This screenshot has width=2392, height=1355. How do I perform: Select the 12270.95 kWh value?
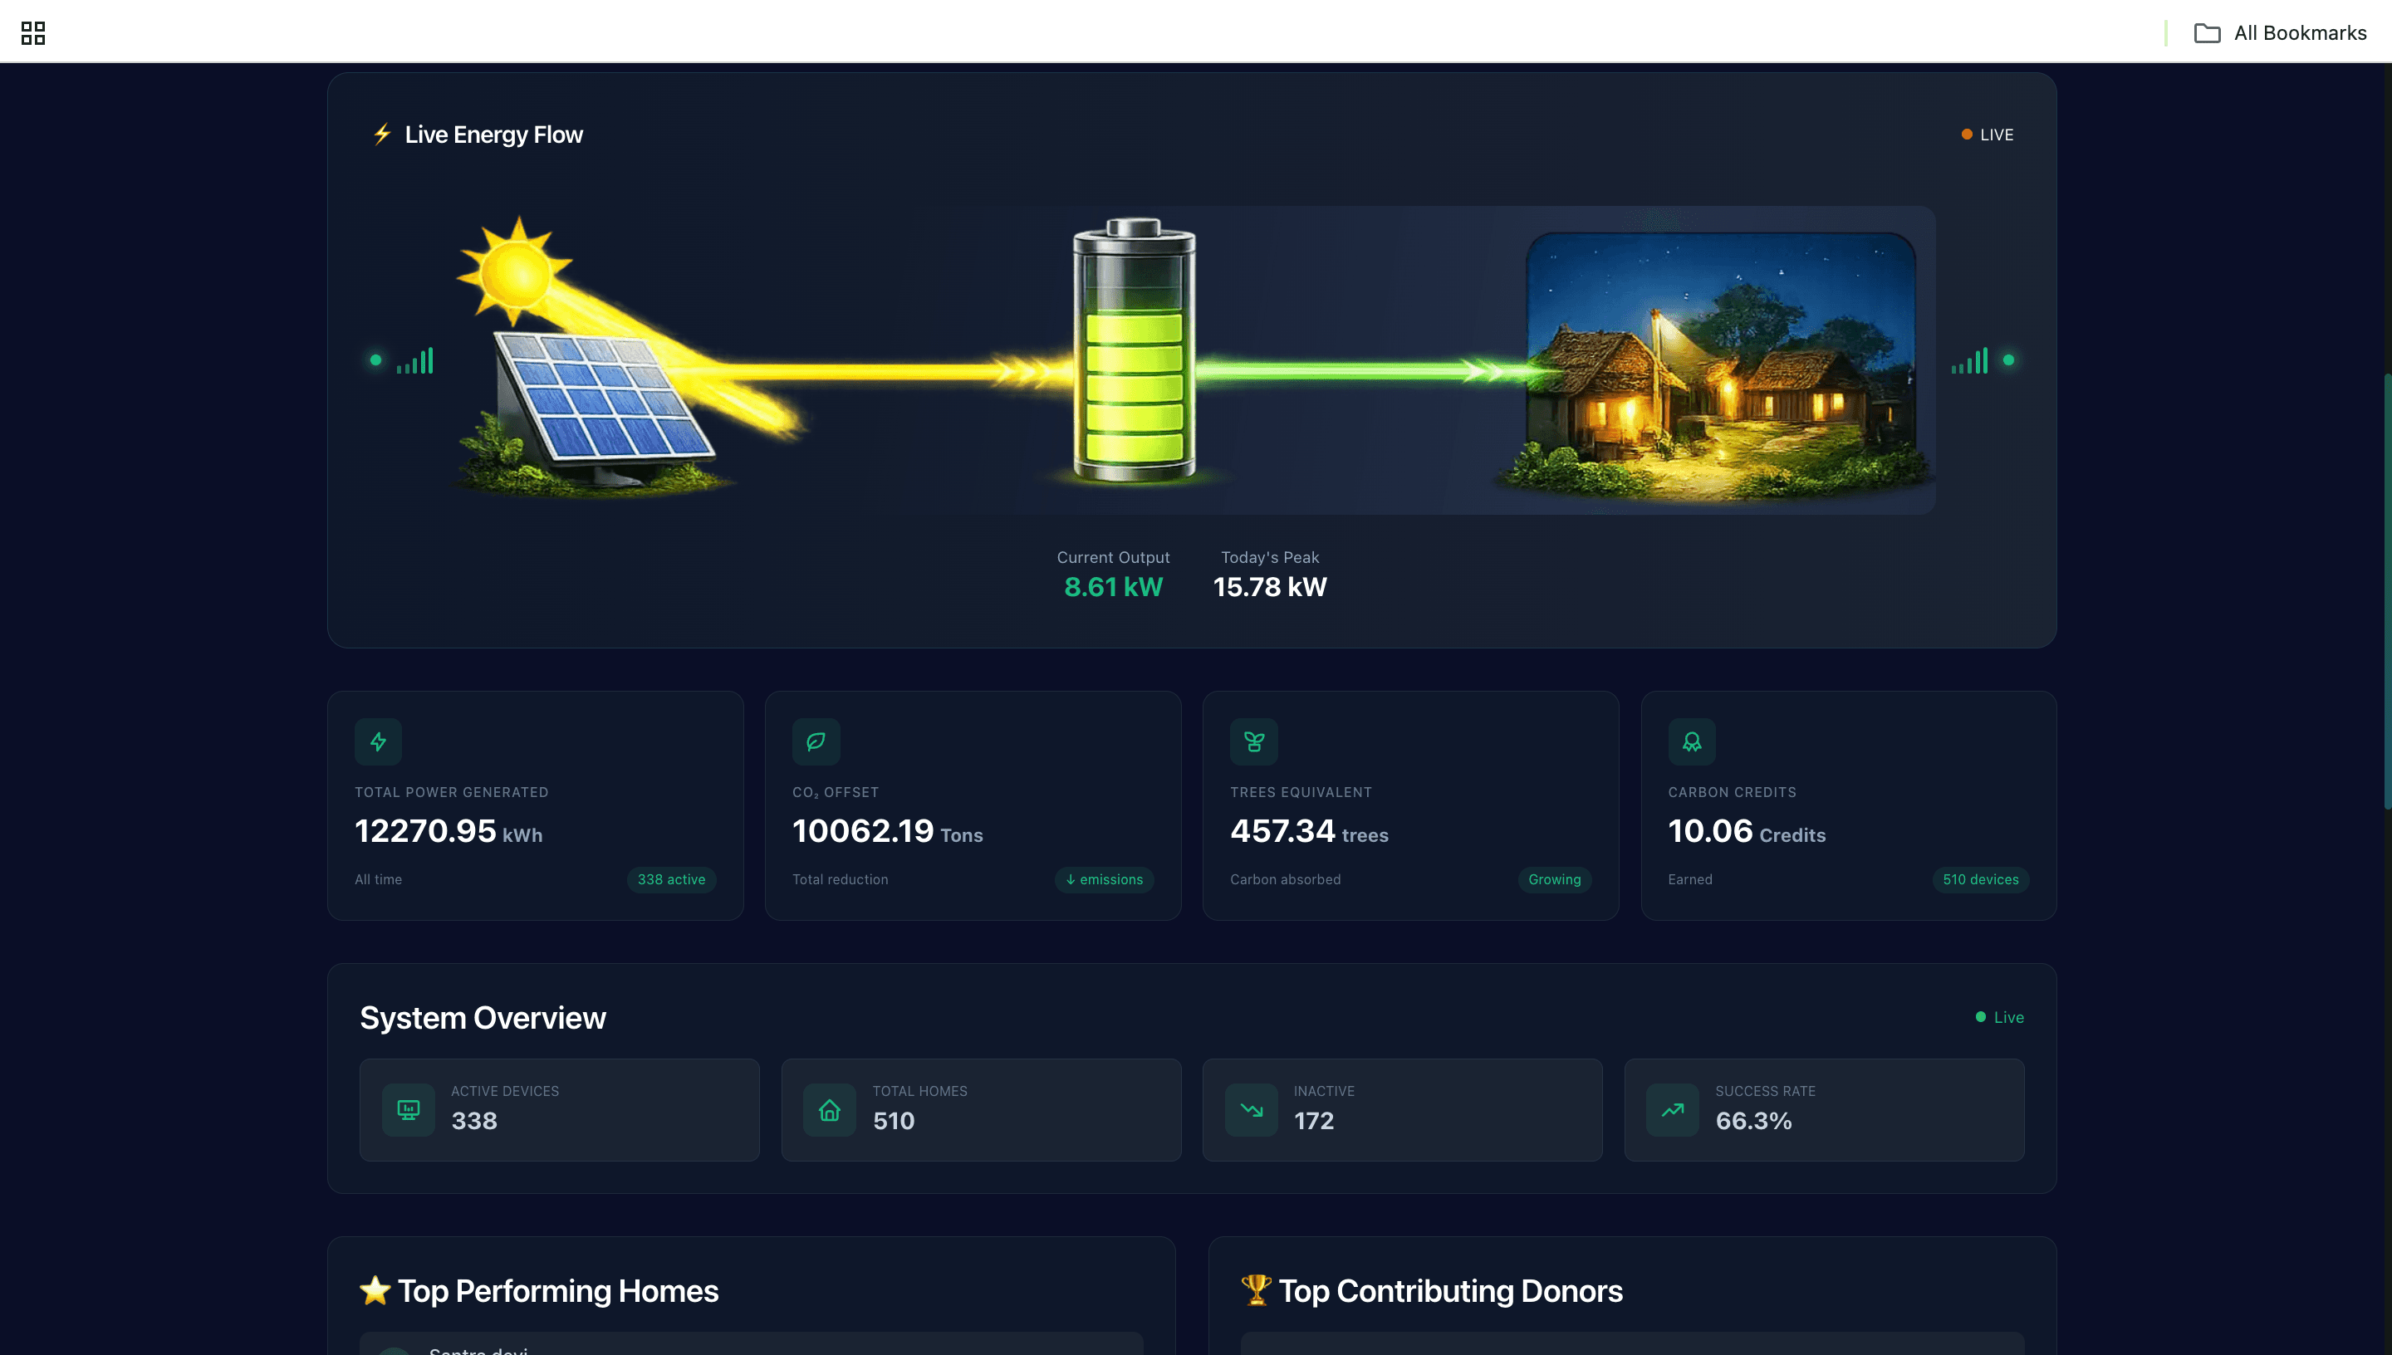pyautogui.click(x=448, y=831)
